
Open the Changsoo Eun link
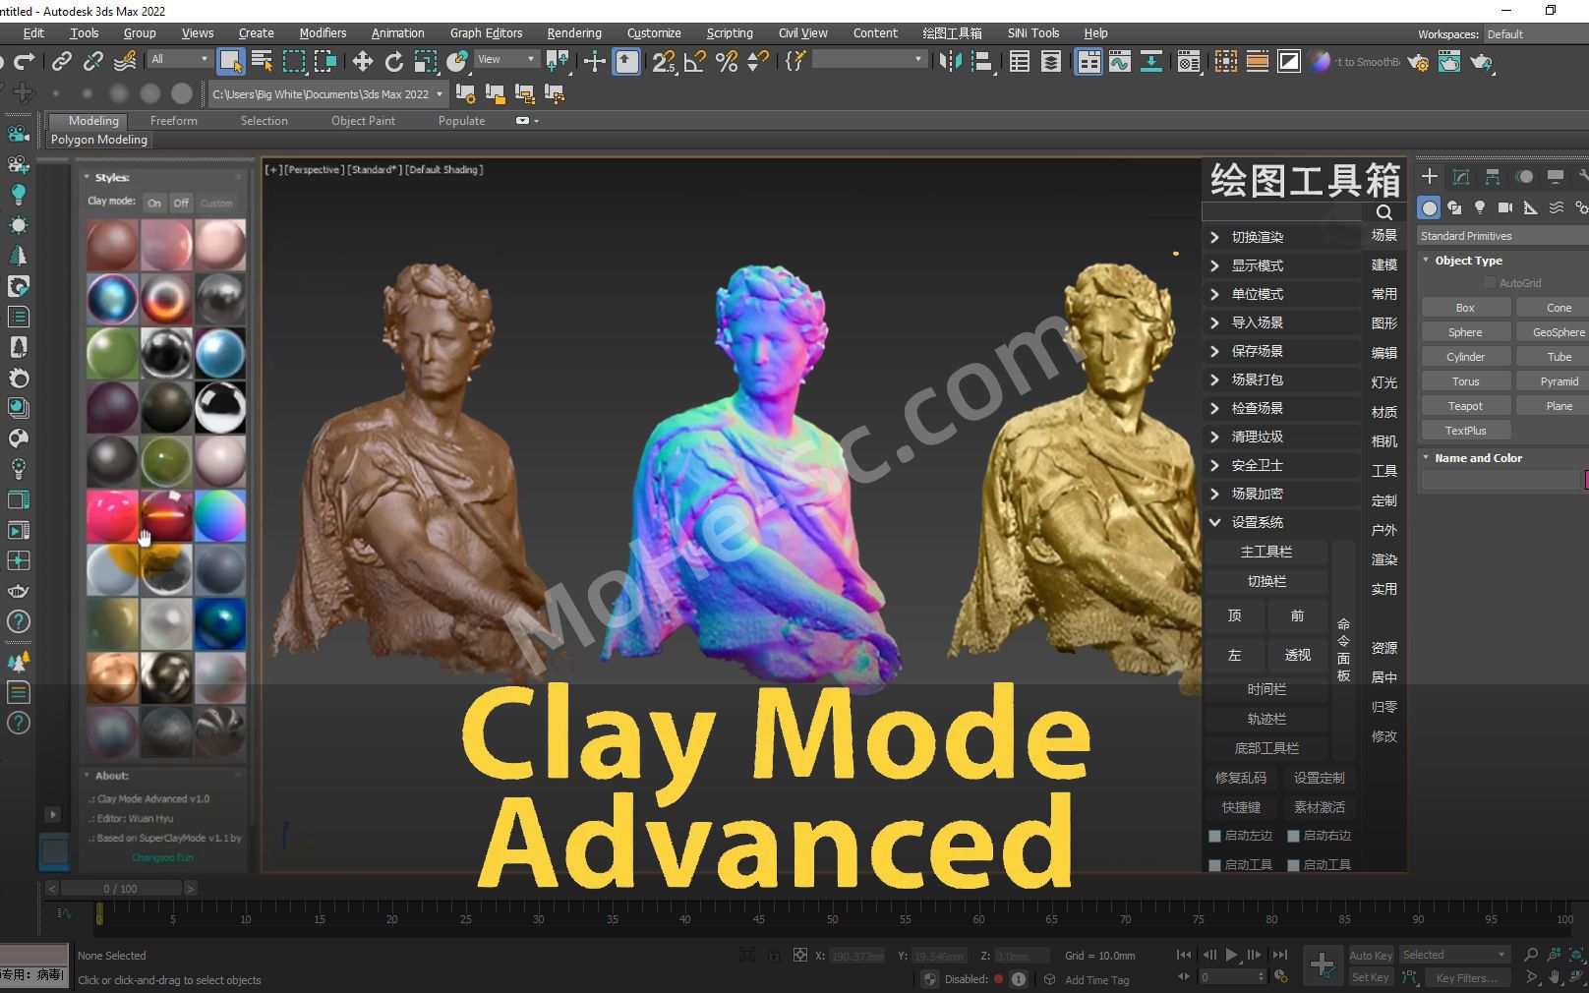pos(165,857)
